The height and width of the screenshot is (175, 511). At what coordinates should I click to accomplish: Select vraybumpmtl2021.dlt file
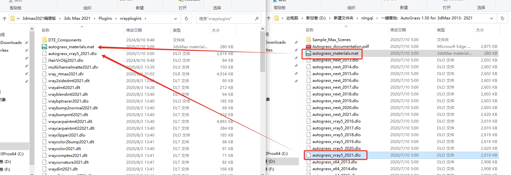tap(68, 115)
